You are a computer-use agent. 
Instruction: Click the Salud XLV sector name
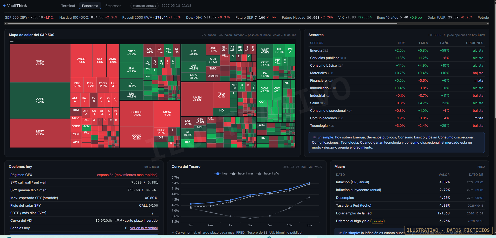click(x=318, y=103)
